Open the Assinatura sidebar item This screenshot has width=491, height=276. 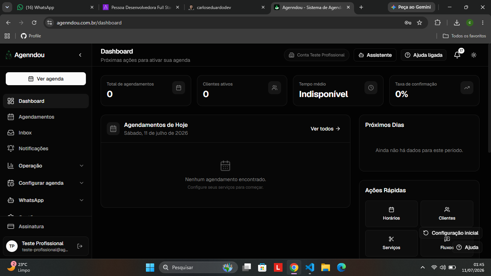pyautogui.click(x=46, y=226)
